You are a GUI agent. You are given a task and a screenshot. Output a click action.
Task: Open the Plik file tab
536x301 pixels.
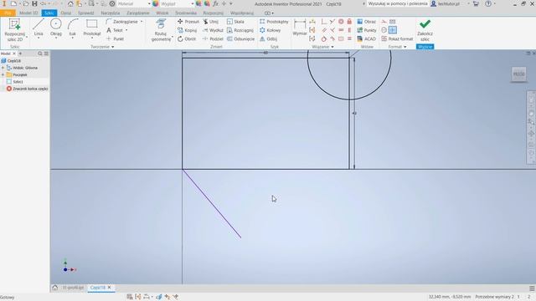pos(8,13)
